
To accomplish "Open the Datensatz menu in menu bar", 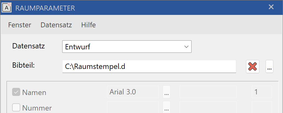I will 56,25.
